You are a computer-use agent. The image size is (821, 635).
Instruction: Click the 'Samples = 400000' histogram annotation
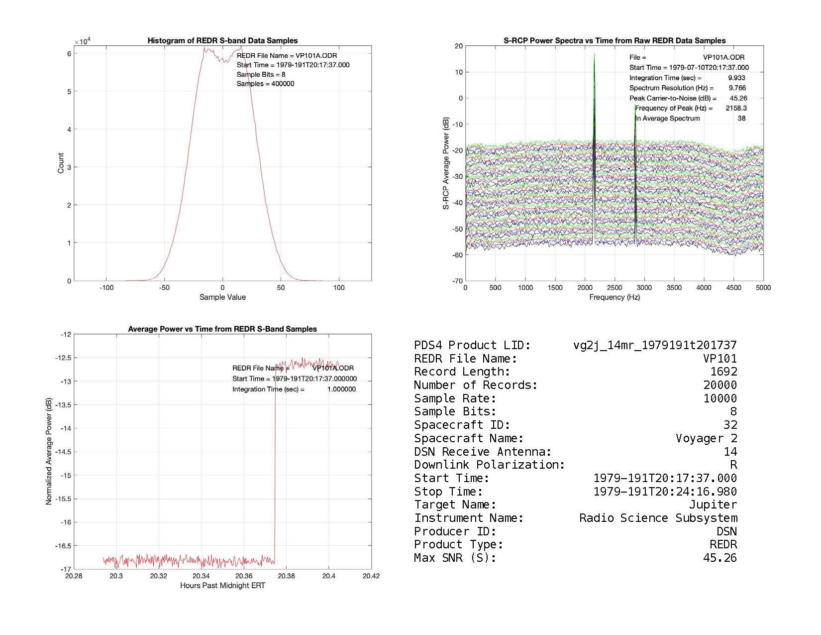(265, 84)
